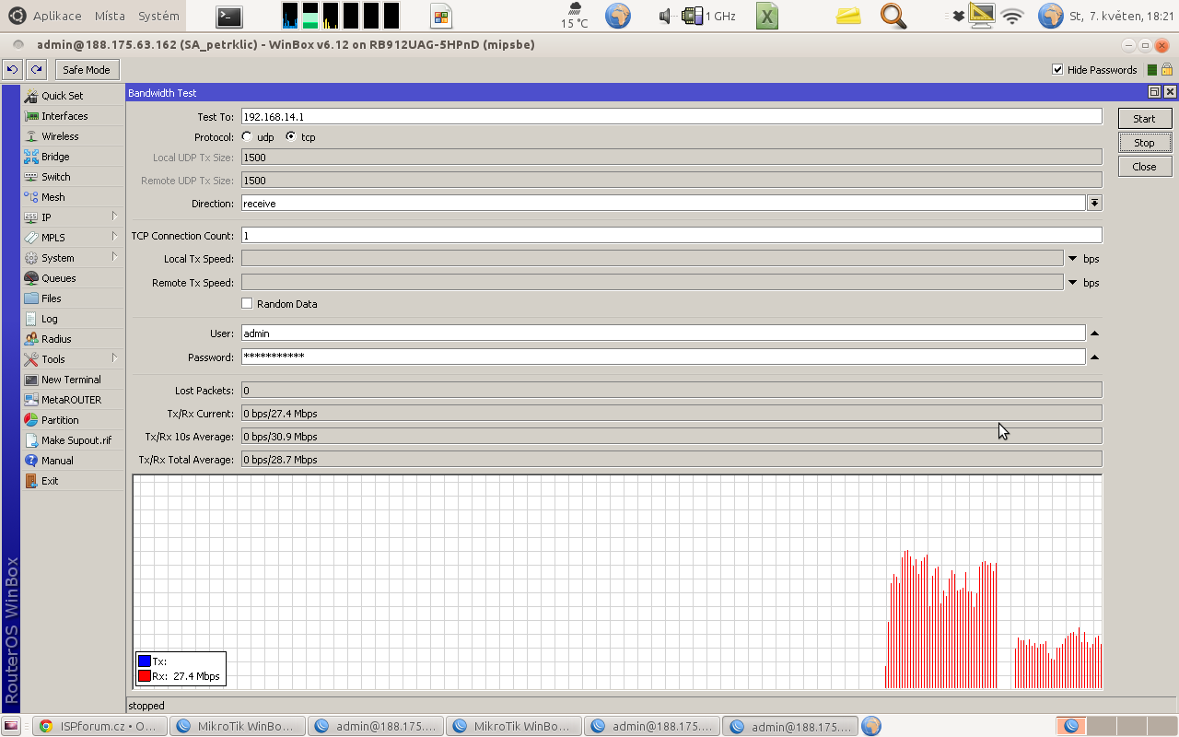Select the udp protocol radio button
1179x737 pixels.
tap(247, 136)
